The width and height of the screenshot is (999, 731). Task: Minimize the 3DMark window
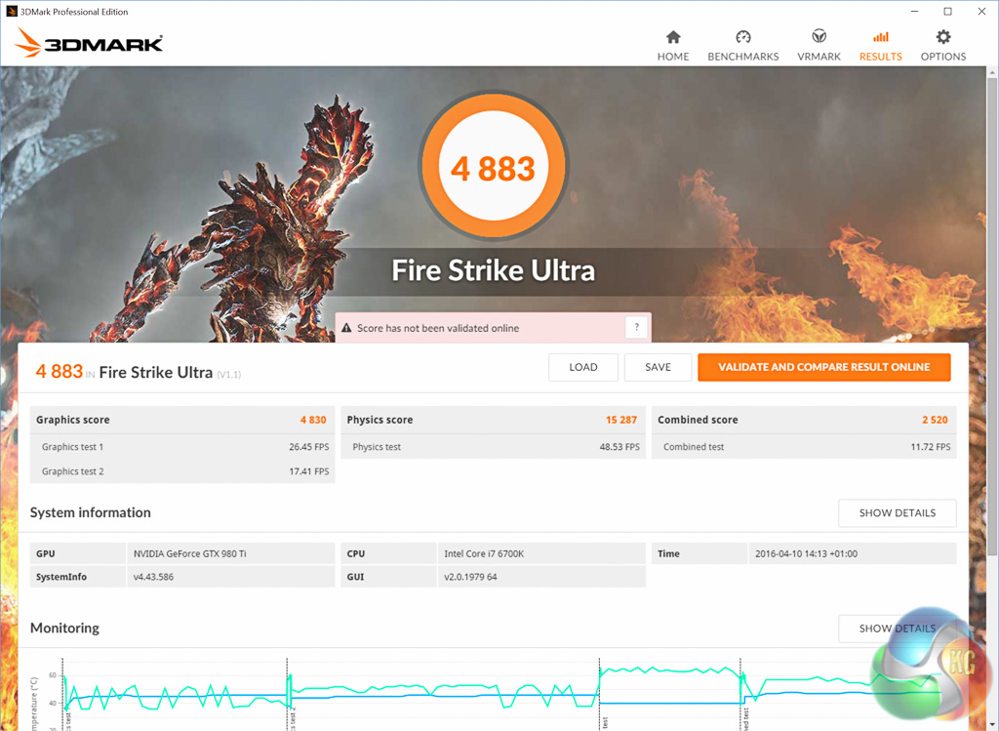915,12
